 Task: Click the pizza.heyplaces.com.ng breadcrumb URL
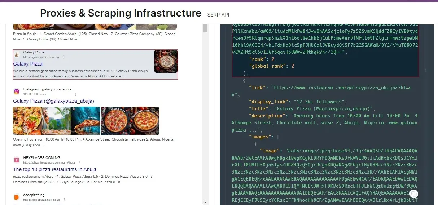pyautogui.click(x=49, y=162)
